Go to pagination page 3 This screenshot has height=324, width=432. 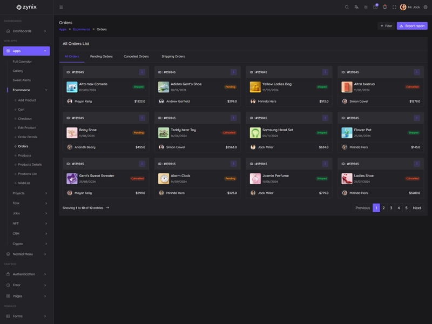[391, 208]
